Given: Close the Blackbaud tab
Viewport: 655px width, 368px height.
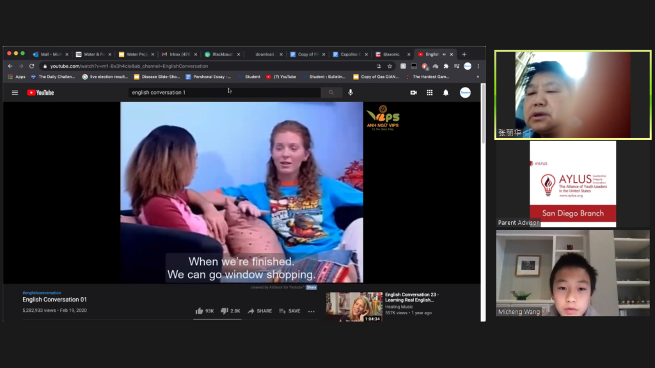Looking at the screenshot, I should coord(239,54).
